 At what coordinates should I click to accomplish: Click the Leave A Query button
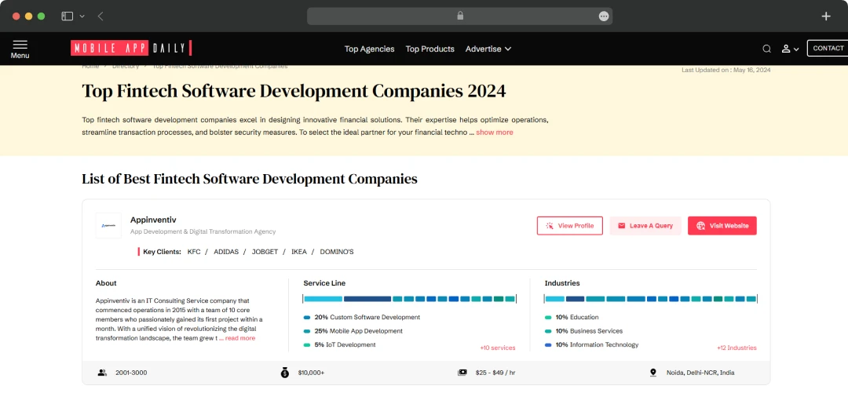click(x=645, y=225)
